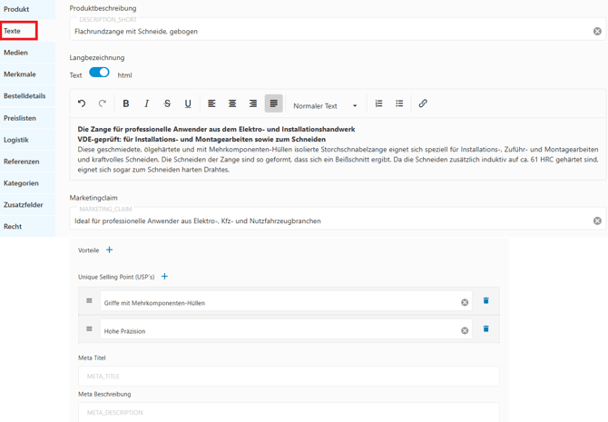Add a new Unique Selling Point
The image size is (608, 422).
(164, 277)
